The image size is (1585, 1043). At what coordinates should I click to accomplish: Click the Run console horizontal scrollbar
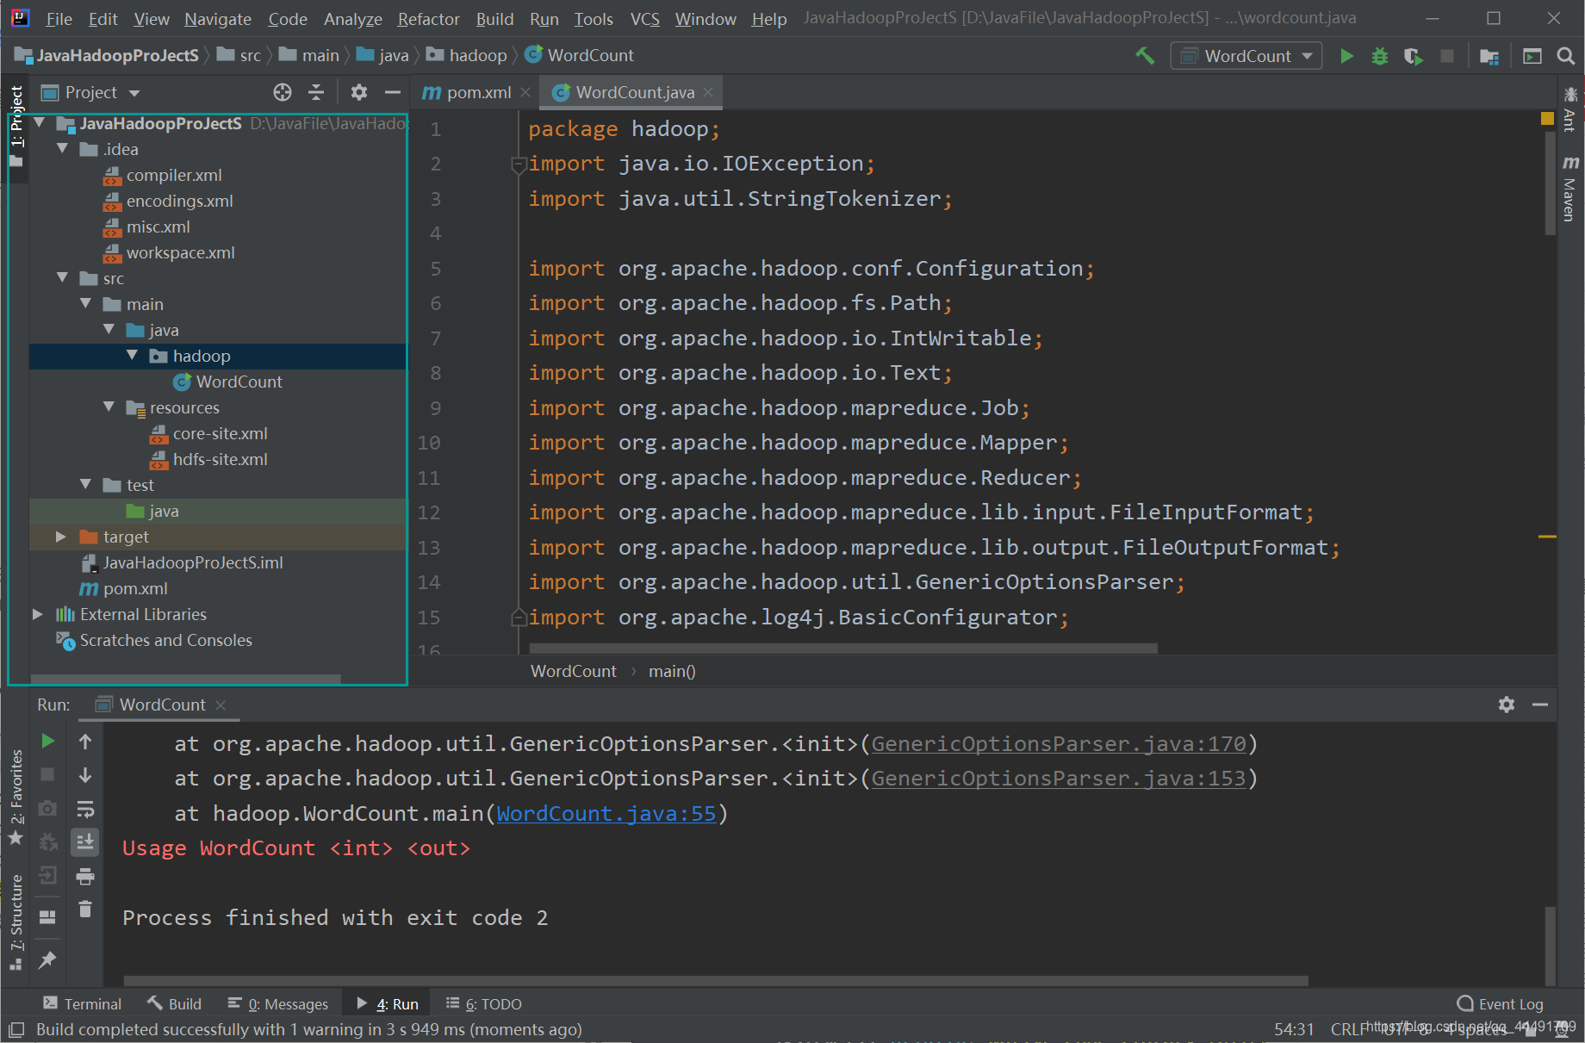pos(716,981)
